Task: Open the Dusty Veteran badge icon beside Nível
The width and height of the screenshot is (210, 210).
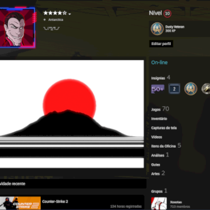Action: click(157, 29)
